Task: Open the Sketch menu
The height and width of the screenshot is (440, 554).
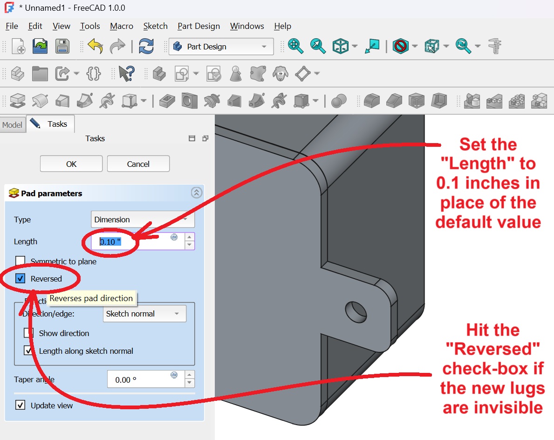Action: tap(155, 26)
